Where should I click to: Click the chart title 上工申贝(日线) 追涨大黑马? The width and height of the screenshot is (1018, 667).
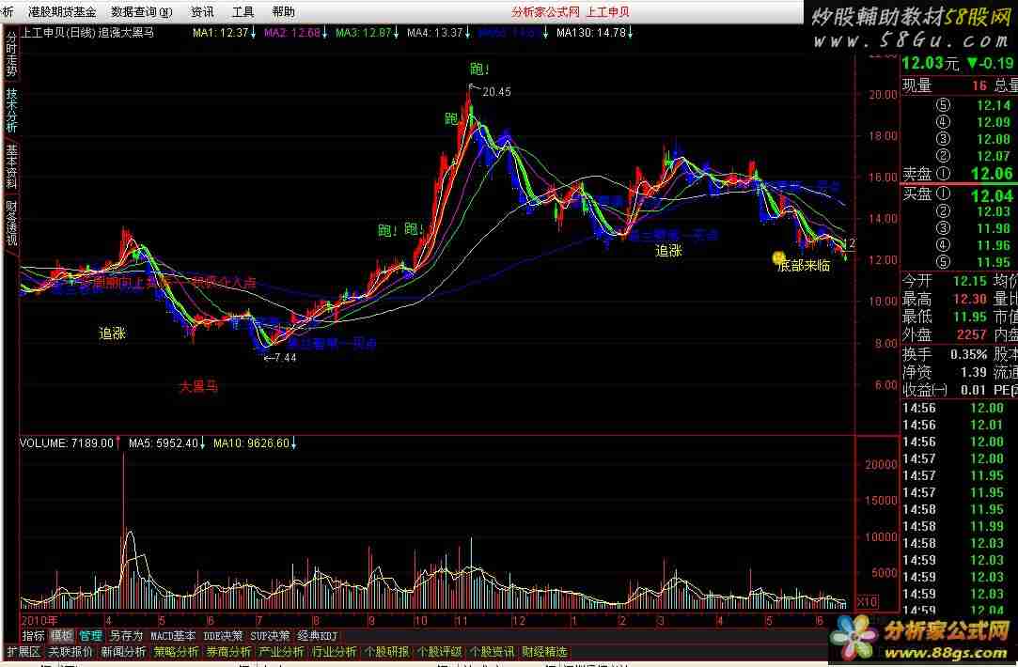(x=87, y=33)
